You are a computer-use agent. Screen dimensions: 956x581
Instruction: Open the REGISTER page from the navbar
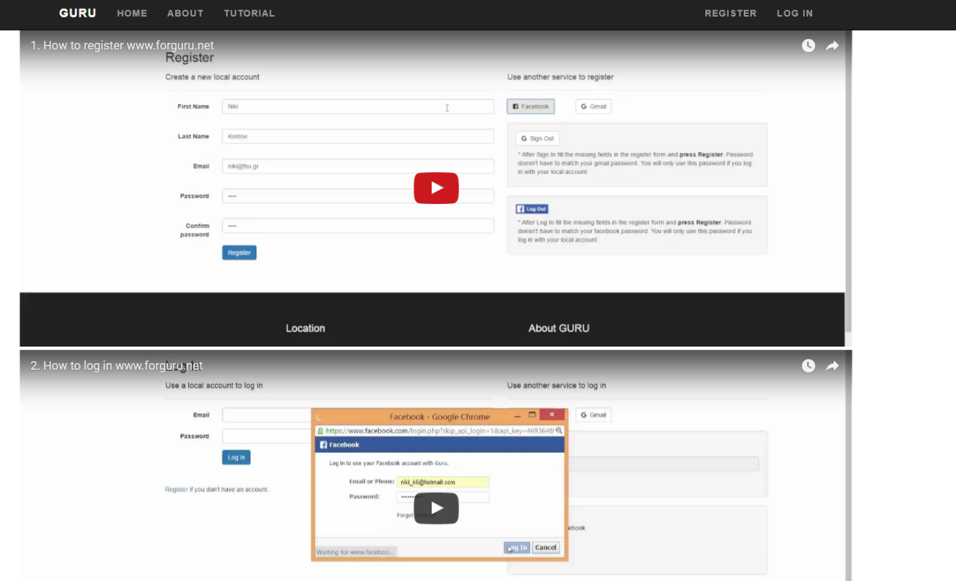[730, 13]
